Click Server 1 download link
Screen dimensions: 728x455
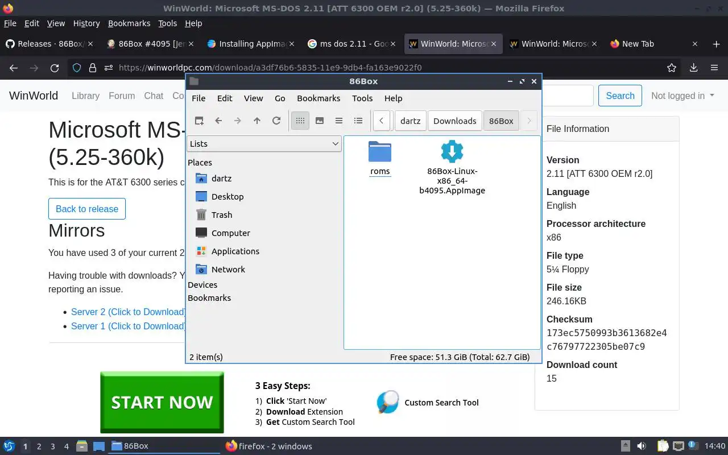pos(129,326)
